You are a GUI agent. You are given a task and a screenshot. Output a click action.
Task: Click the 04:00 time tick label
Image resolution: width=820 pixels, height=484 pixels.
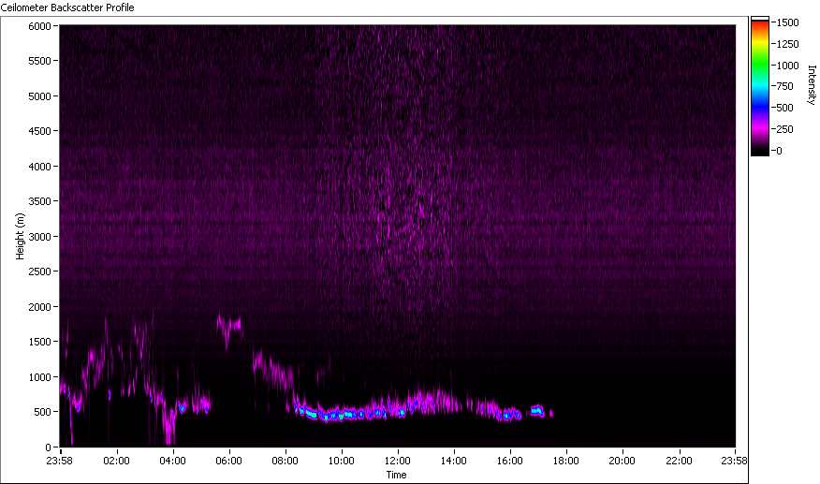pos(172,461)
